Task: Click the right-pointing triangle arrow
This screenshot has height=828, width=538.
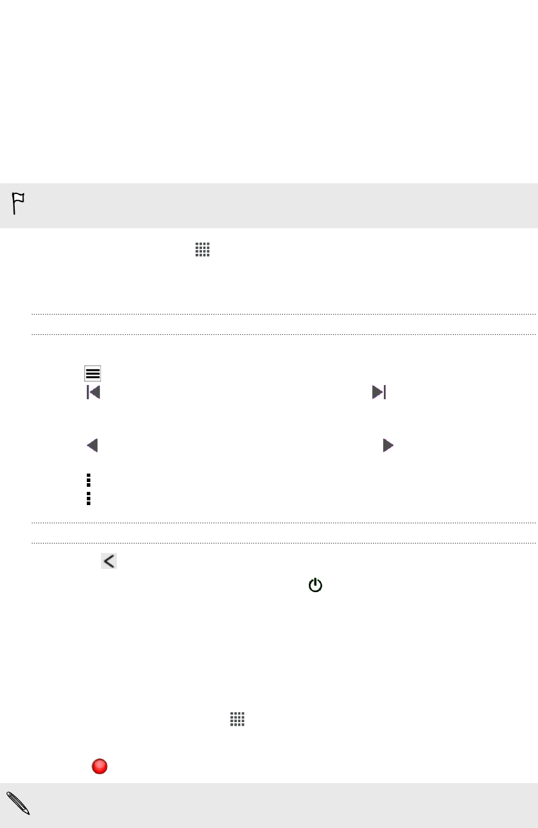Action: pos(388,445)
